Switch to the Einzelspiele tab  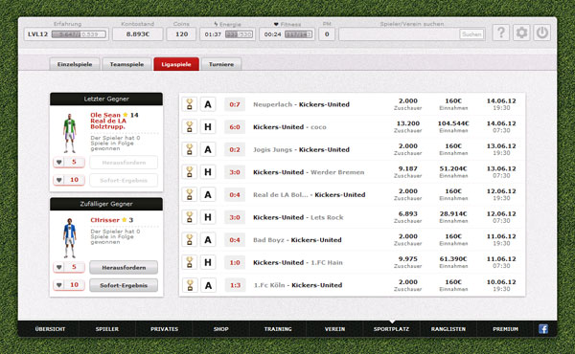75,64
